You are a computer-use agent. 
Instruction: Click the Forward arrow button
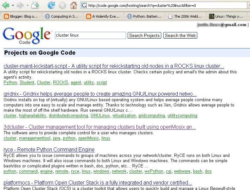[20, 5]
